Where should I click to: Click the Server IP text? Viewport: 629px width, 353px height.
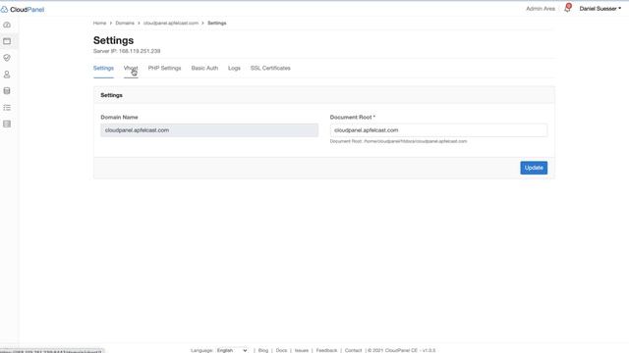coord(127,51)
